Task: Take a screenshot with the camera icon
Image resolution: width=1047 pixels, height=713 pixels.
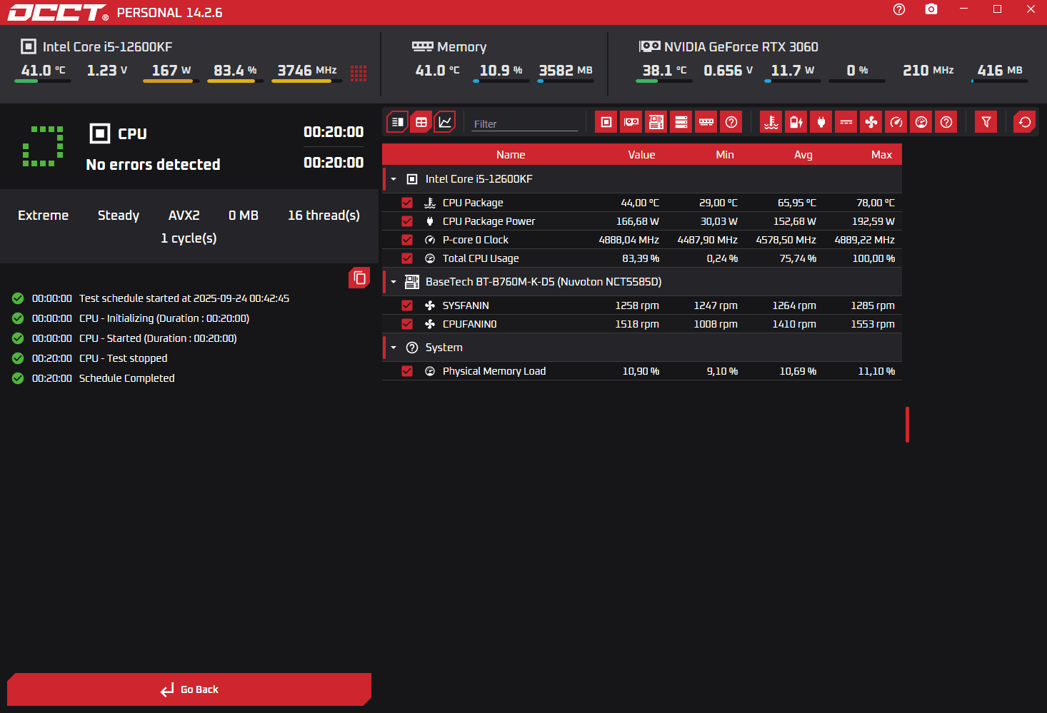Action: coord(931,9)
